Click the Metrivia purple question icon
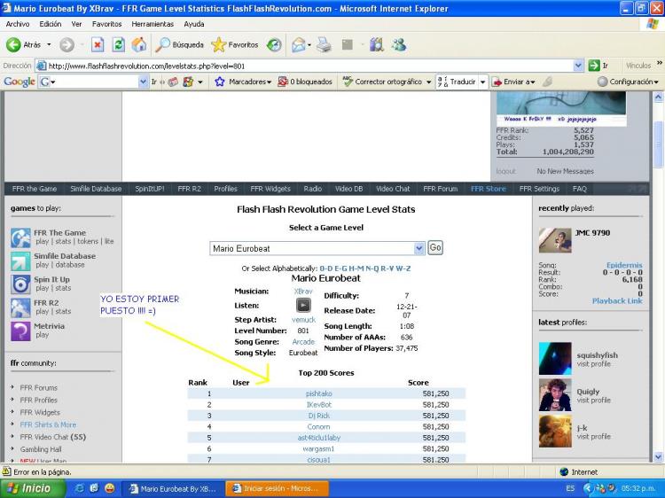 coord(20,331)
